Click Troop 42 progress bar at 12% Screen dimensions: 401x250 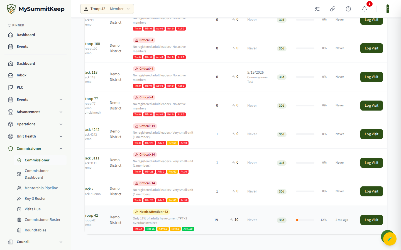(305, 220)
